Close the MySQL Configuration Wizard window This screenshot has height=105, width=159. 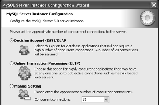click(154, 5)
